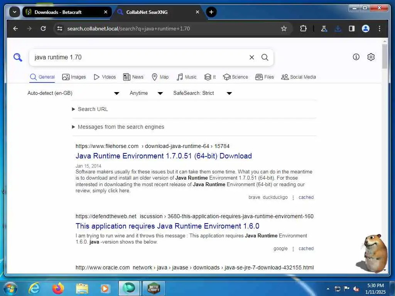Open the Chrome three-dot menu

coord(380,29)
